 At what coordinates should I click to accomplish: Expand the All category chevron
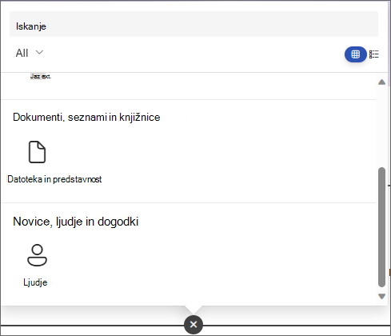pos(39,52)
